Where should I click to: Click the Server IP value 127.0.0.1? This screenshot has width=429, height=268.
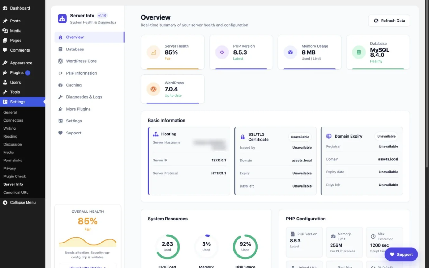[219, 160]
